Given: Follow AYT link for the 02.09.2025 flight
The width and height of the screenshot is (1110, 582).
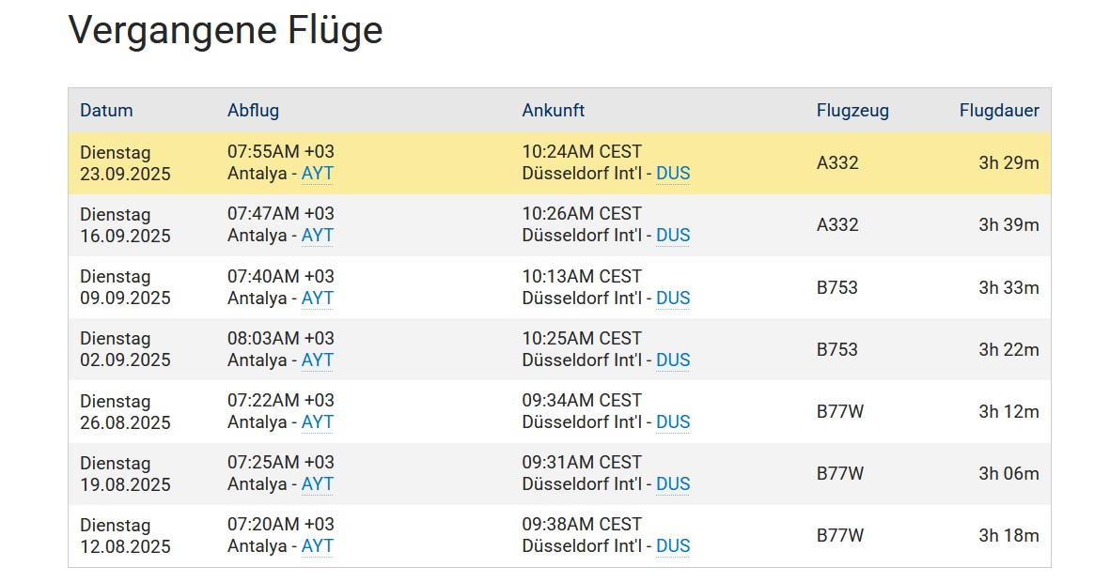Looking at the screenshot, I should coord(317,360).
